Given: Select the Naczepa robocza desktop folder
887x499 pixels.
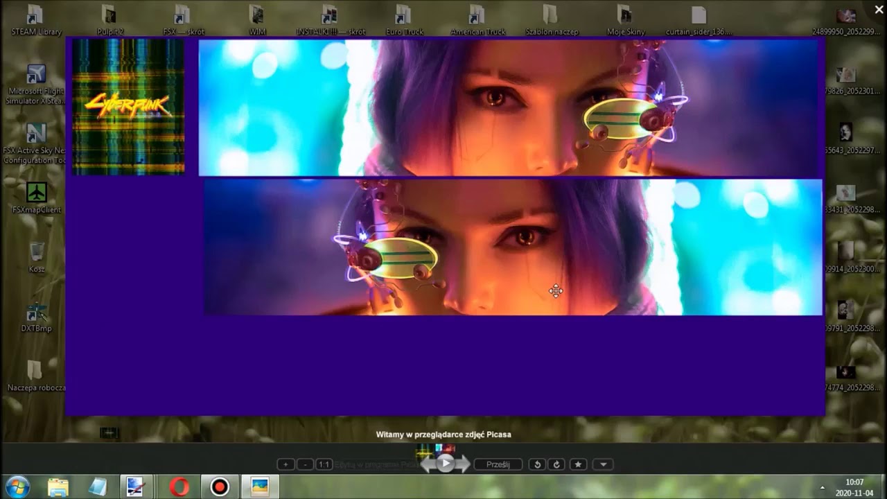Looking at the screenshot, I should click(36, 376).
